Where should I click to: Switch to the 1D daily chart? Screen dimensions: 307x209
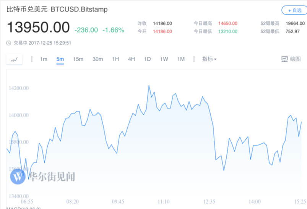(147, 59)
